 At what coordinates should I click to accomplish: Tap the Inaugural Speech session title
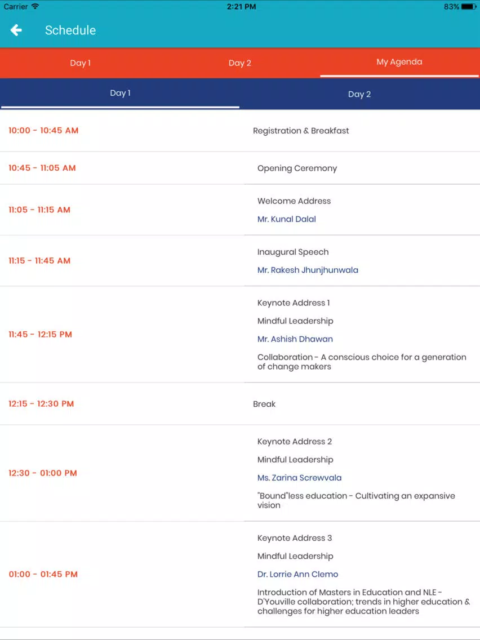tap(292, 252)
